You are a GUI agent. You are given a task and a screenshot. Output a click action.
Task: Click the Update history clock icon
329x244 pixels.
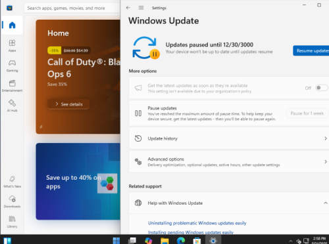(x=138, y=138)
